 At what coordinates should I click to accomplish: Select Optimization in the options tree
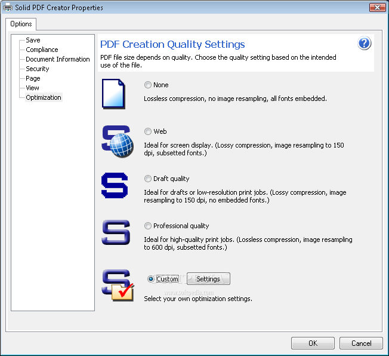44,97
